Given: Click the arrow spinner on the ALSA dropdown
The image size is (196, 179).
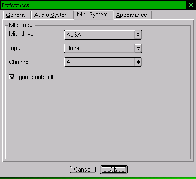Looking at the screenshot, I should pos(138,35).
